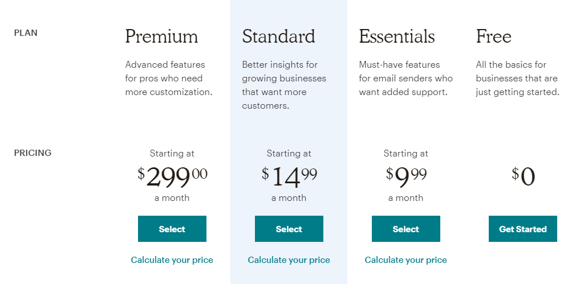Pick the Essentials plan Select button
The height and width of the screenshot is (284, 580).
(x=406, y=229)
